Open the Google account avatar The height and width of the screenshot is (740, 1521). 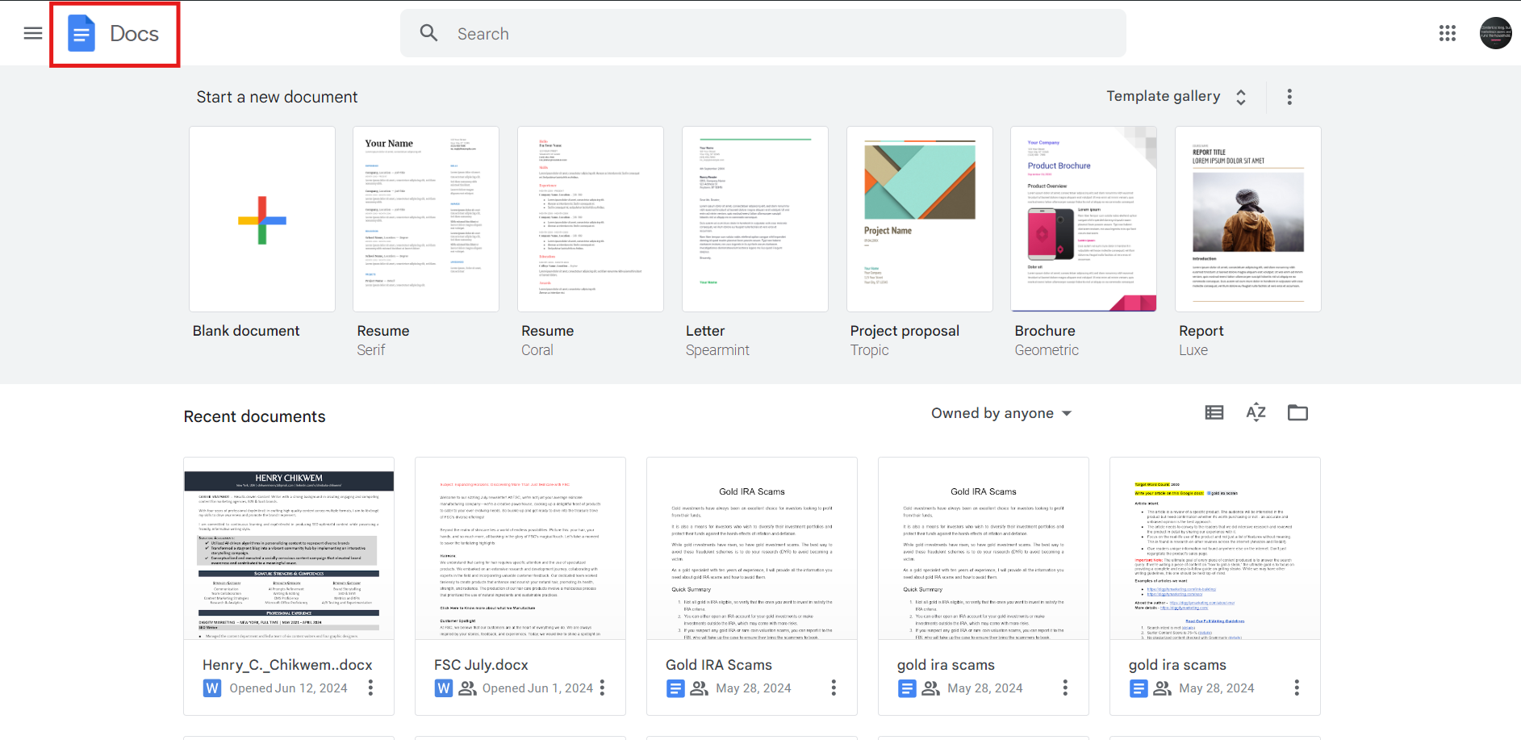point(1495,33)
